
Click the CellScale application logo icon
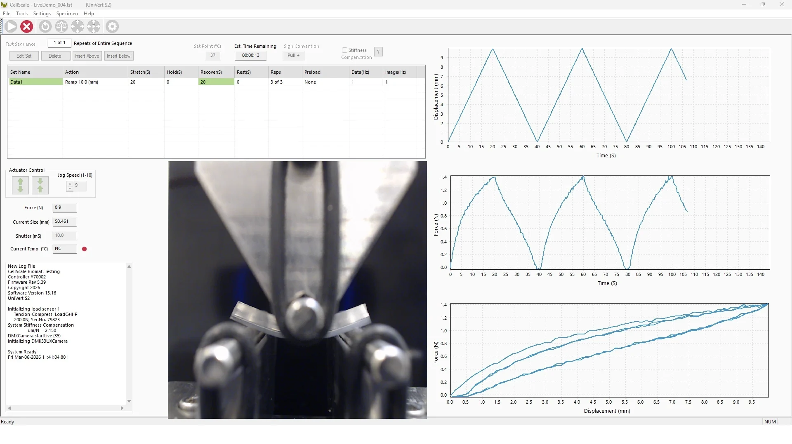tap(4, 5)
